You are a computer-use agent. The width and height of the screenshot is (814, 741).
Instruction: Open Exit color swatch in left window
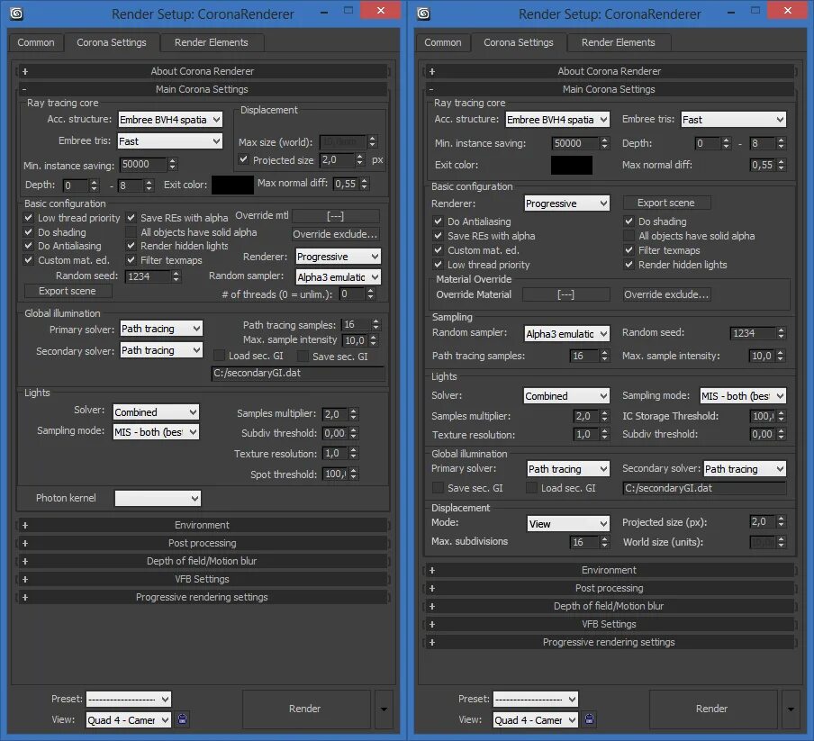(232, 185)
